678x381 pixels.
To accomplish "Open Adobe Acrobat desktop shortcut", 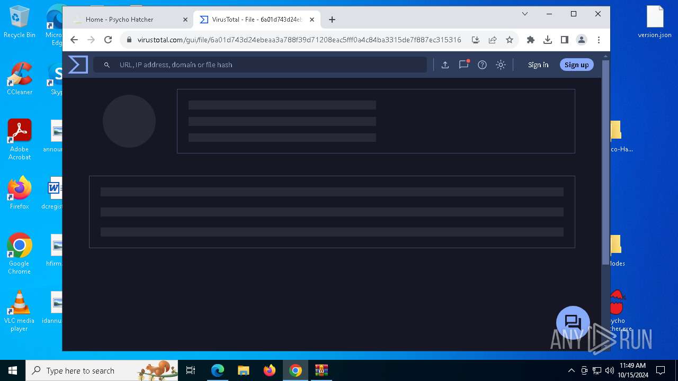I will click(x=19, y=140).
